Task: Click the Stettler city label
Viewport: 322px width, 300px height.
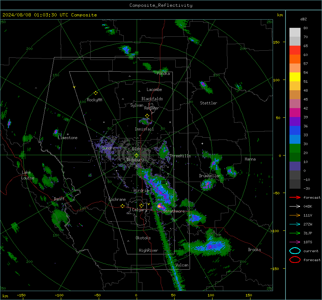Action: (x=209, y=103)
